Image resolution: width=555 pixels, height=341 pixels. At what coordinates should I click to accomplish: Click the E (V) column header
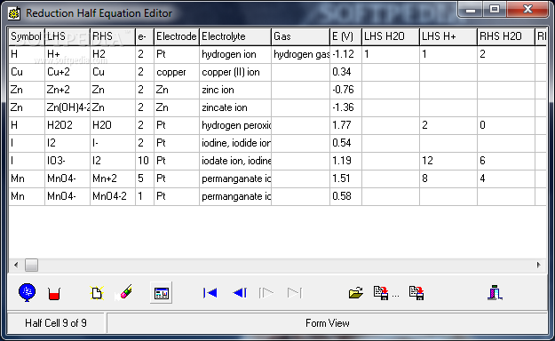(x=345, y=36)
